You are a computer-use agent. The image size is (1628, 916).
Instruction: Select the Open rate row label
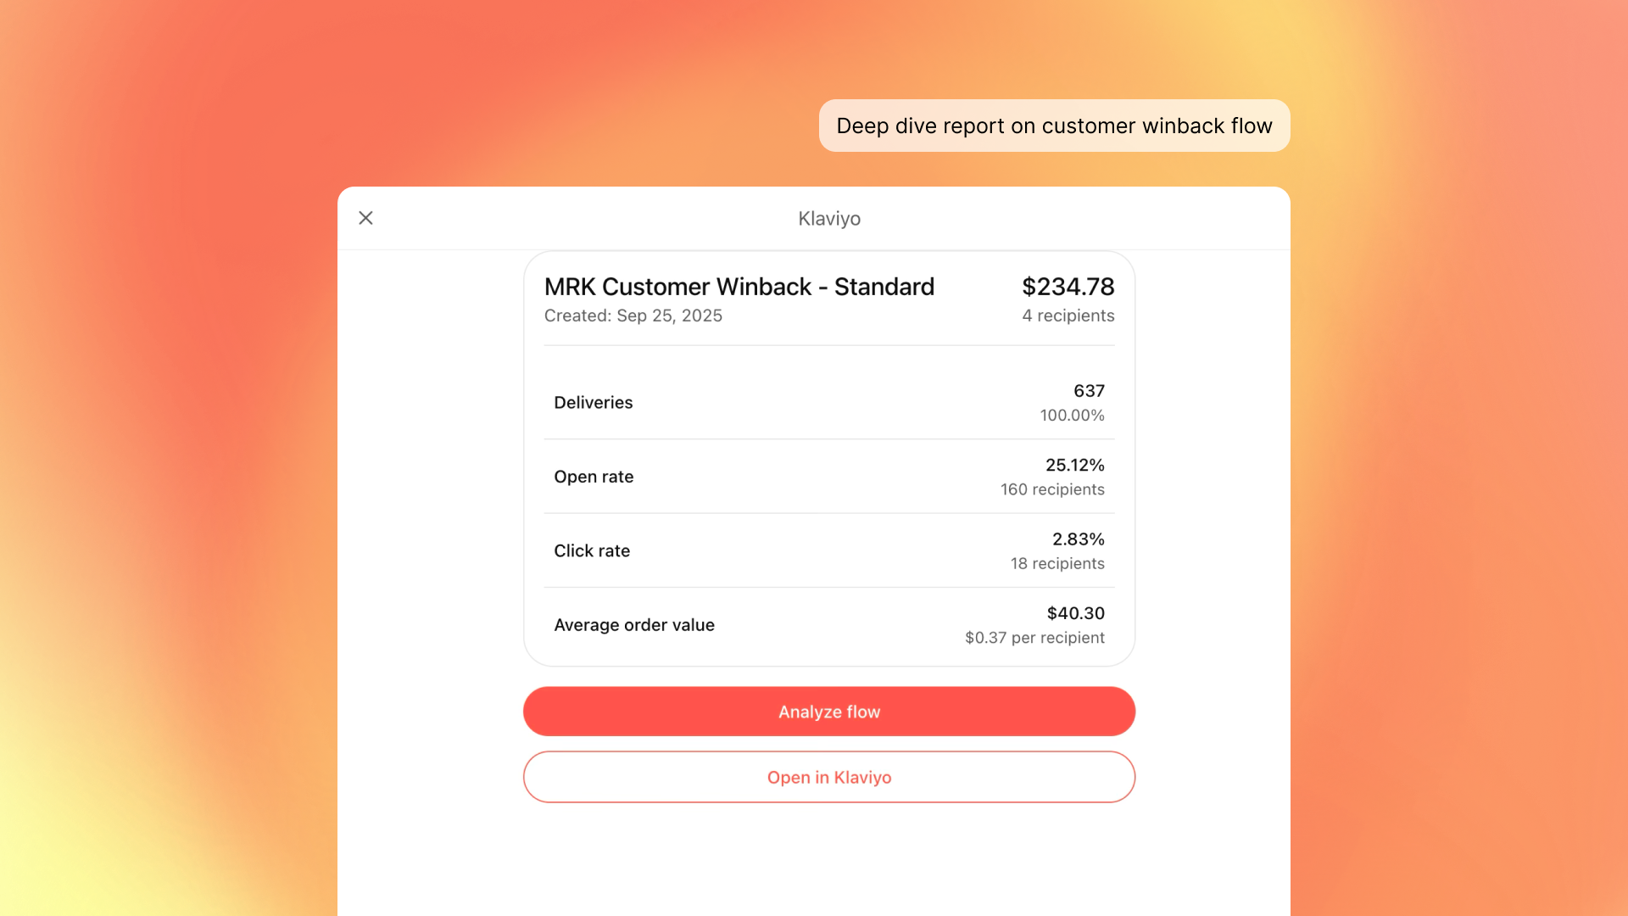[594, 477]
